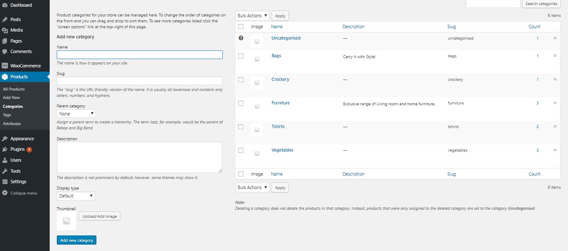The image size is (568, 251).
Task: Click the help question mark beside Uncategorised
Action: 241,38
